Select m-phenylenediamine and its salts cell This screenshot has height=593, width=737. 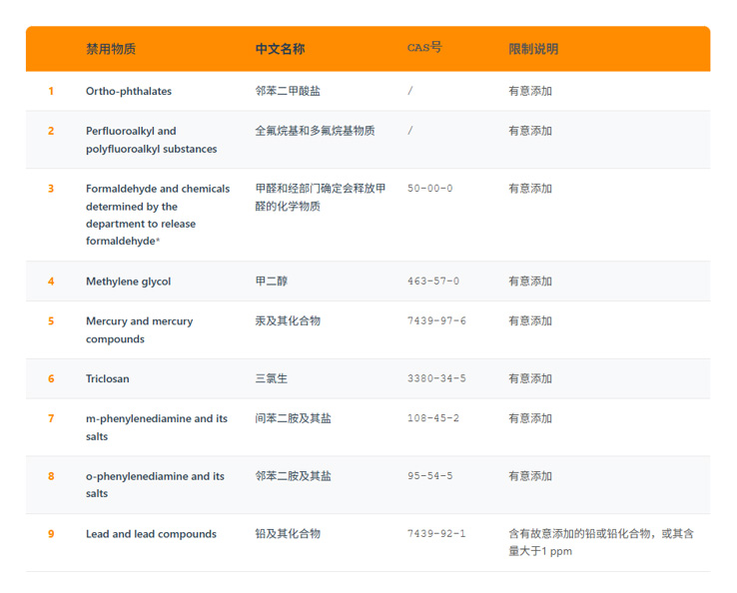[x=157, y=427]
